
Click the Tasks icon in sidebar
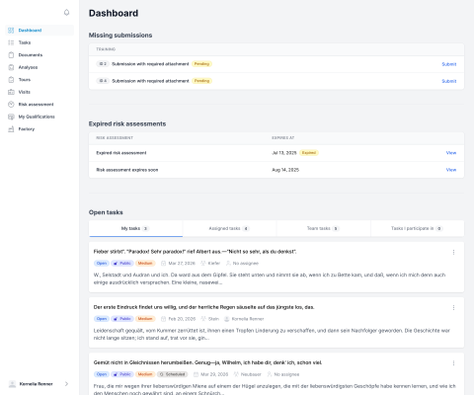11,42
